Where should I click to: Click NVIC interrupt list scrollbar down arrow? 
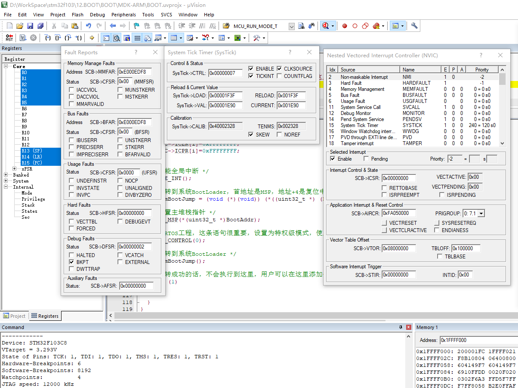pyautogui.click(x=502, y=143)
